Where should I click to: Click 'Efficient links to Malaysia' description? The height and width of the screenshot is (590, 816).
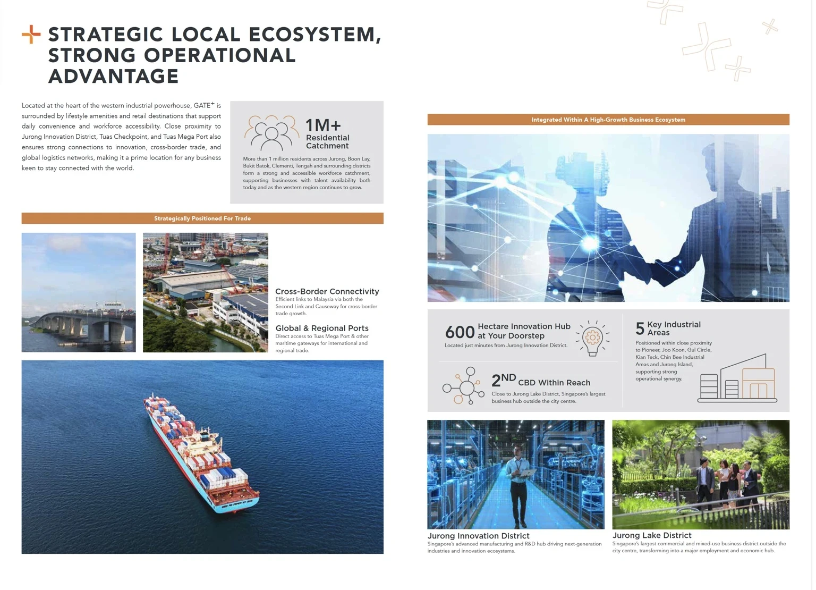tap(326, 307)
